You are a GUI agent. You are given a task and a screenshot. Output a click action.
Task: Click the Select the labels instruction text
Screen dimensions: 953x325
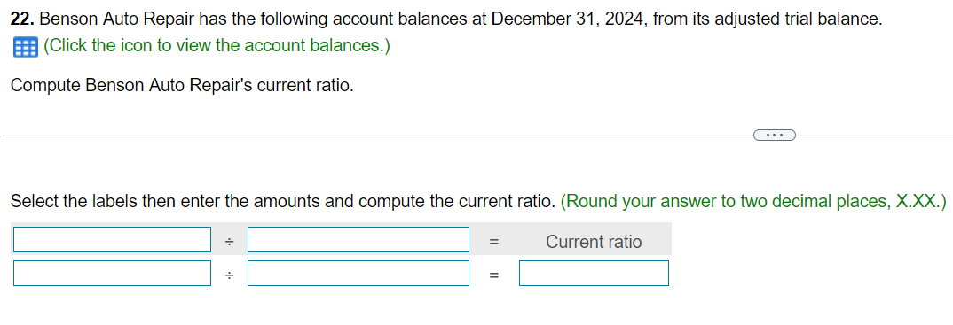pos(283,201)
